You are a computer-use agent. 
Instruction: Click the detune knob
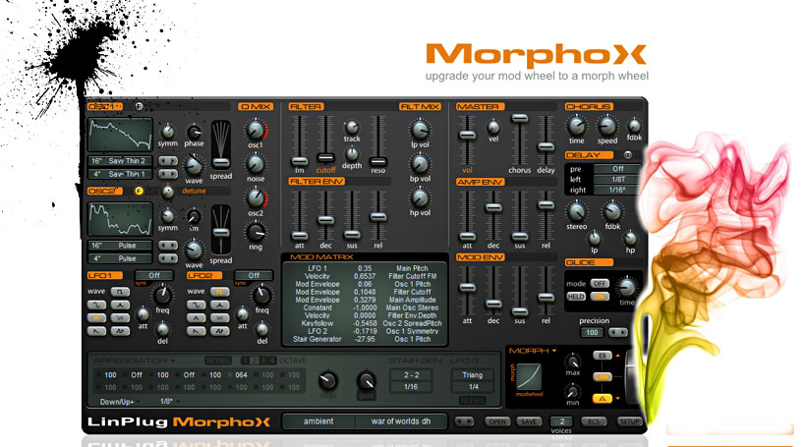click(x=167, y=192)
